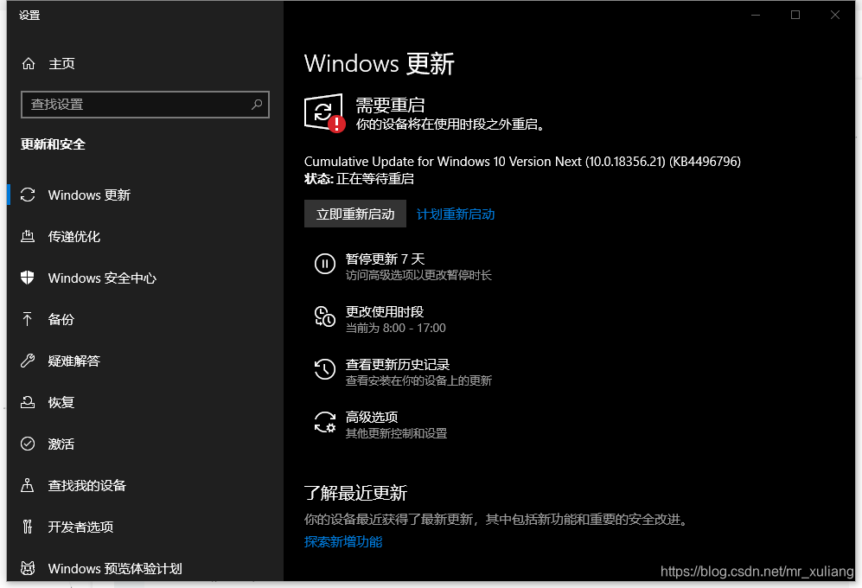The width and height of the screenshot is (862, 588).
Task: Click the checkmark circle icon for 激活
Action: pos(28,444)
